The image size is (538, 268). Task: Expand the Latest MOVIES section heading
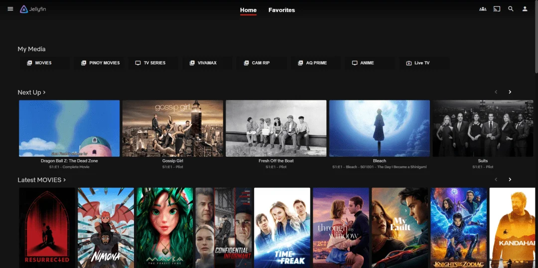(41, 180)
